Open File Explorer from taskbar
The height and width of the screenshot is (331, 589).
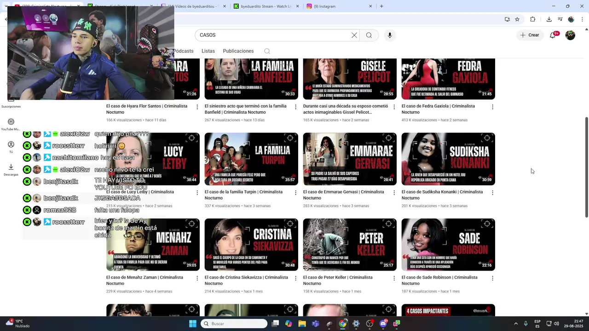(302, 324)
